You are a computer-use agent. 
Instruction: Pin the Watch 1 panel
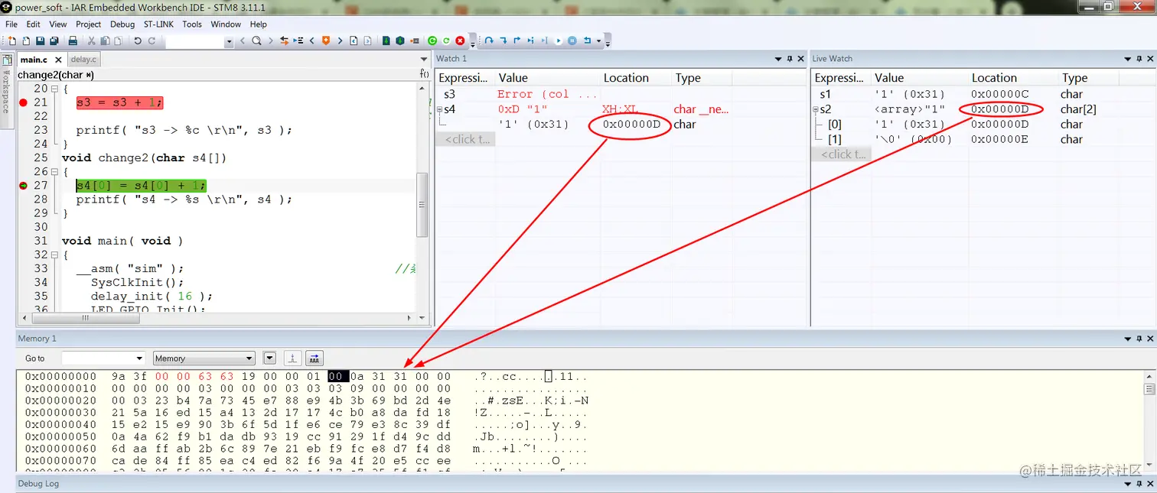790,59
